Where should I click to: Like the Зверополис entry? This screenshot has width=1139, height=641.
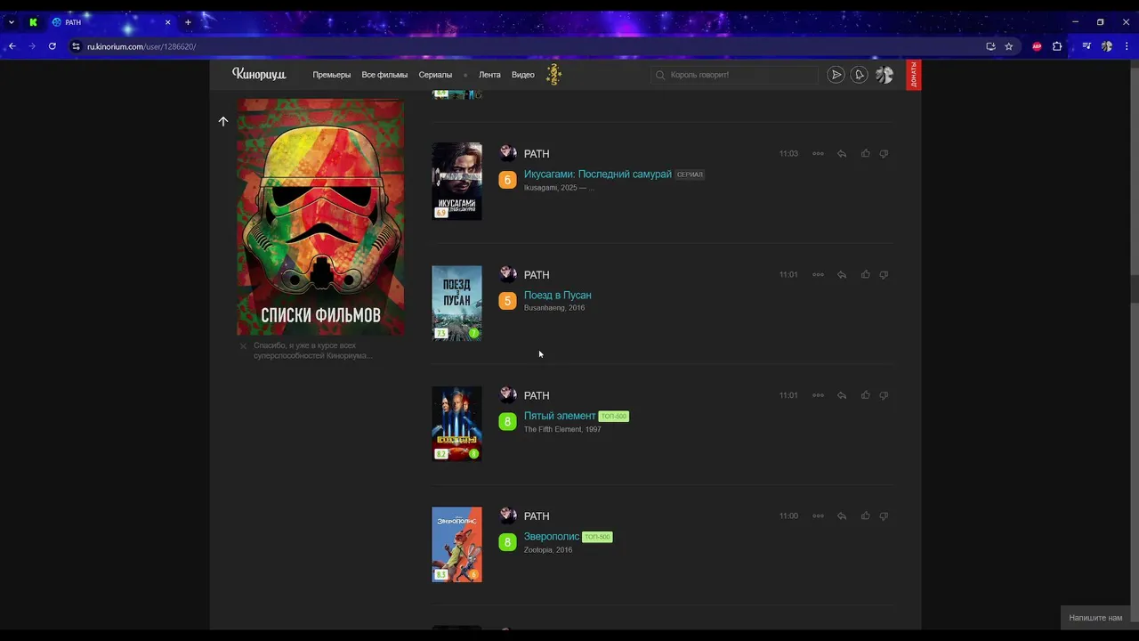click(865, 516)
